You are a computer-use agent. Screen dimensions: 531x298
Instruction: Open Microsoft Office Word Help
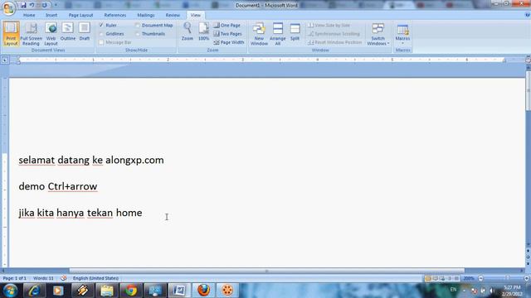tap(528, 15)
